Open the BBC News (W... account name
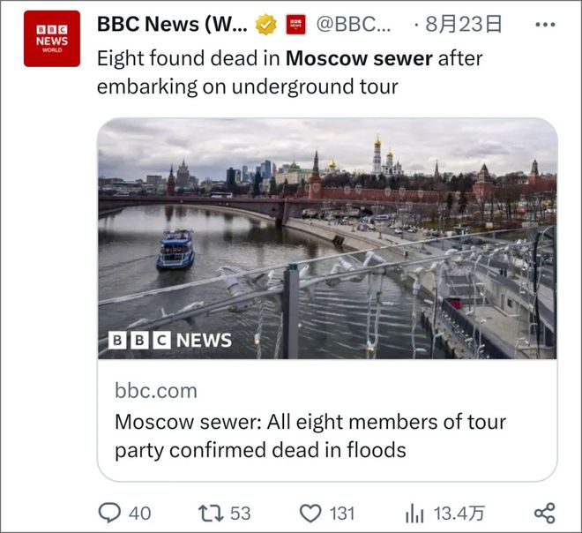The image size is (582, 533). [x=172, y=25]
